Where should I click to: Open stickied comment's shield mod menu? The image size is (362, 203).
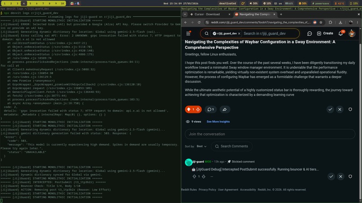point(350,177)
